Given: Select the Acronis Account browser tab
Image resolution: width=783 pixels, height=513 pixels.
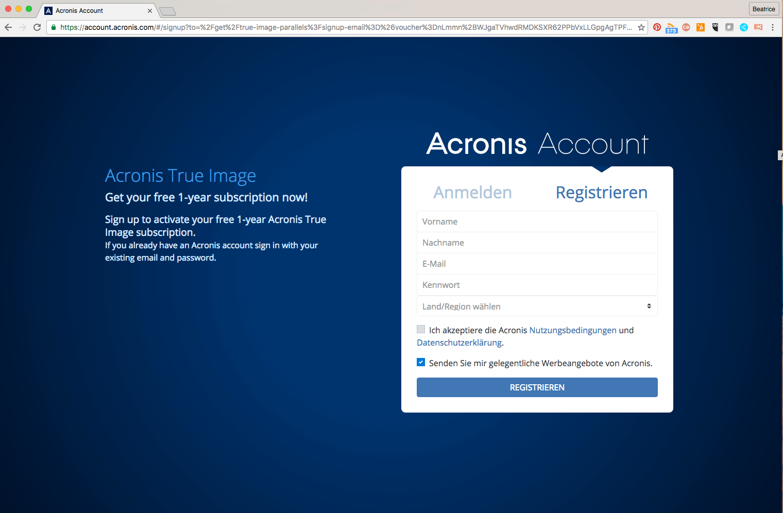Looking at the screenshot, I should [97, 11].
